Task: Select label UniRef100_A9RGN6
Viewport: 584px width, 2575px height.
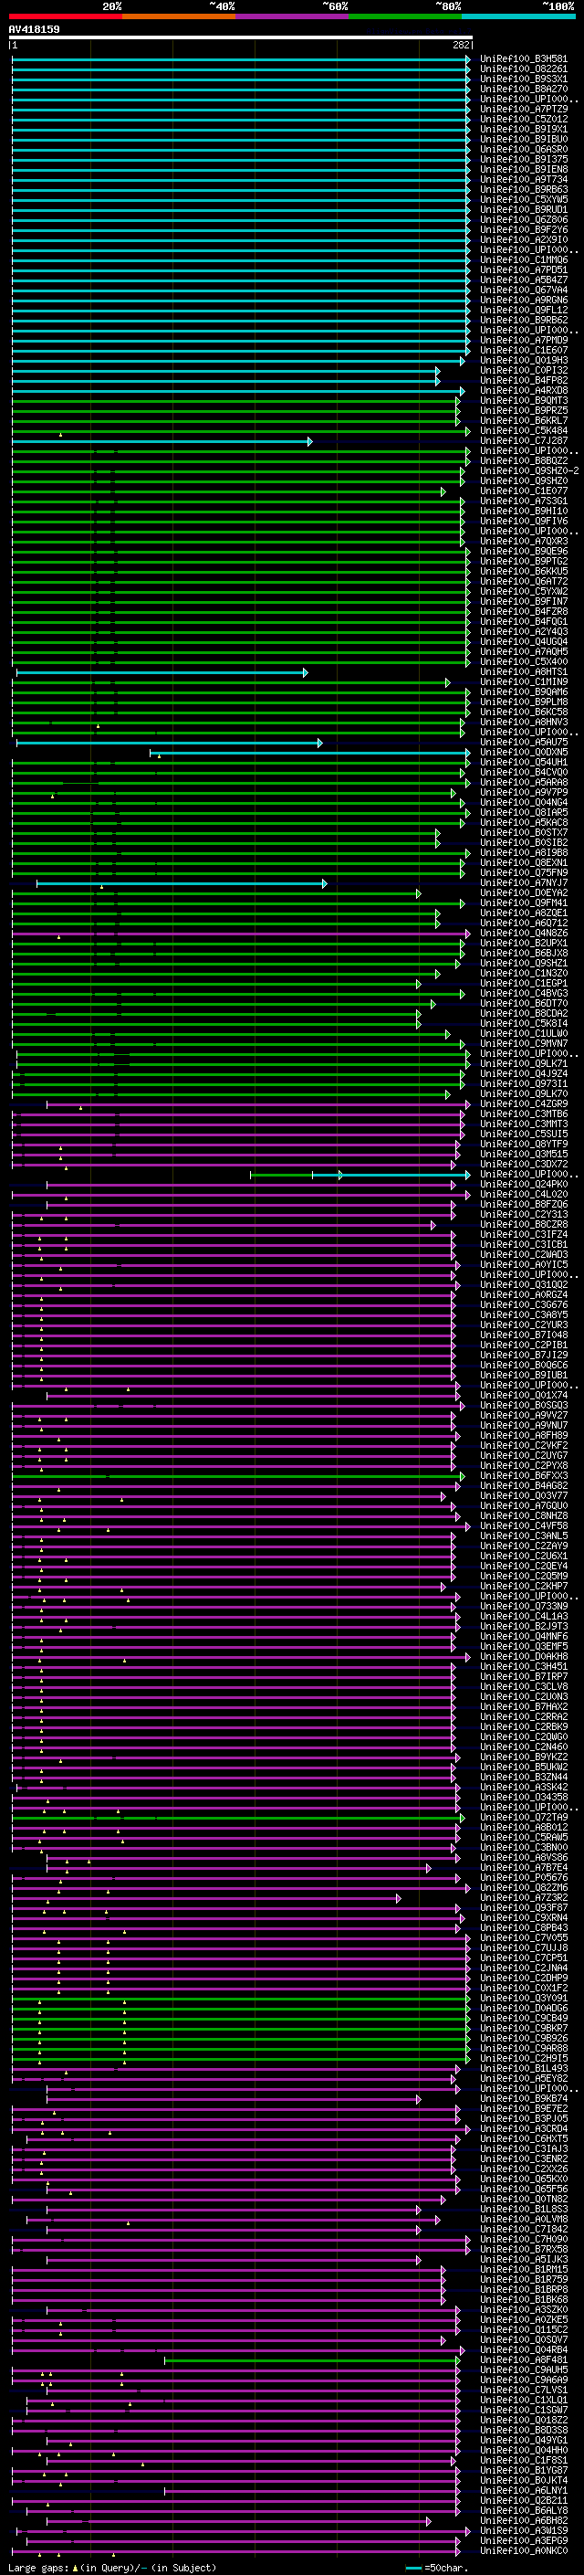Action: pyautogui.click(x=524, y=300)
